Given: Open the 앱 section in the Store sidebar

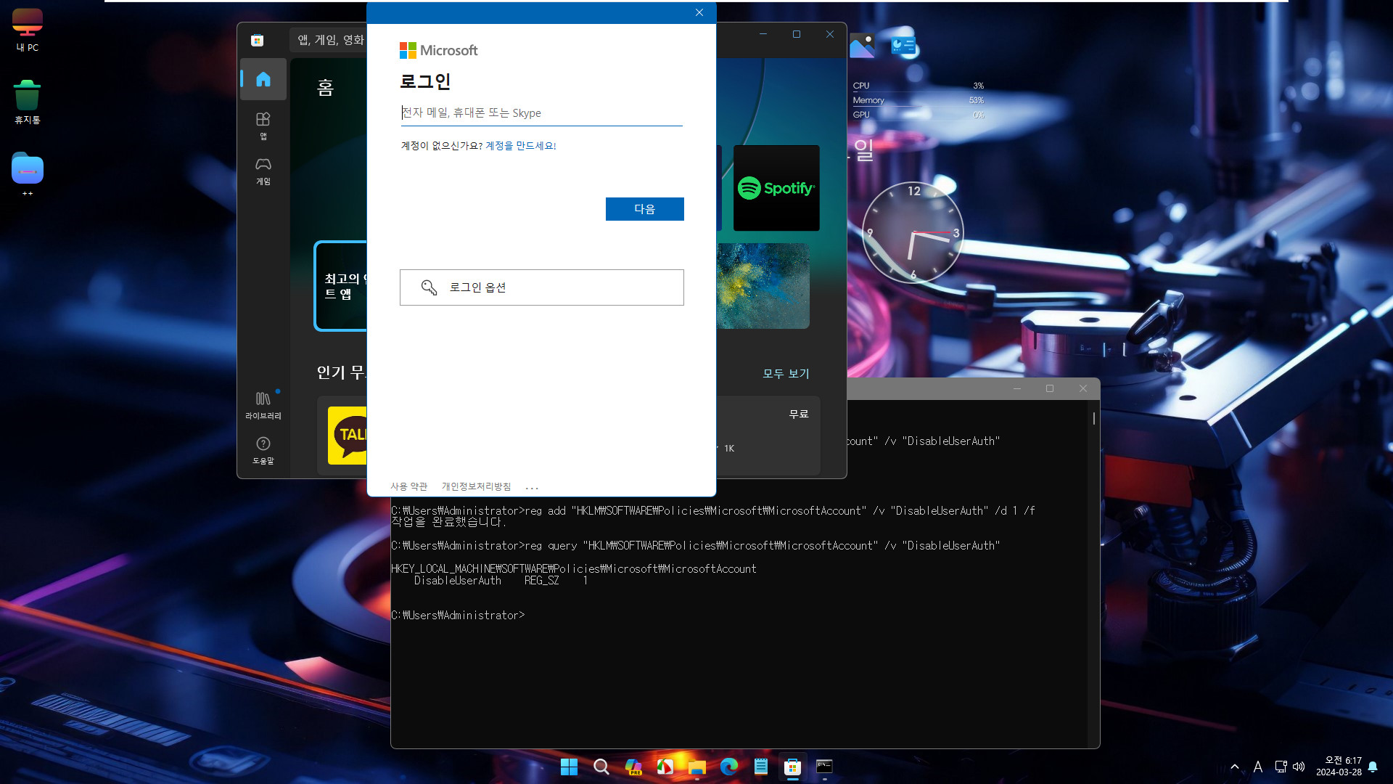Looking at the screenshot, I should (x=263, y=126).
